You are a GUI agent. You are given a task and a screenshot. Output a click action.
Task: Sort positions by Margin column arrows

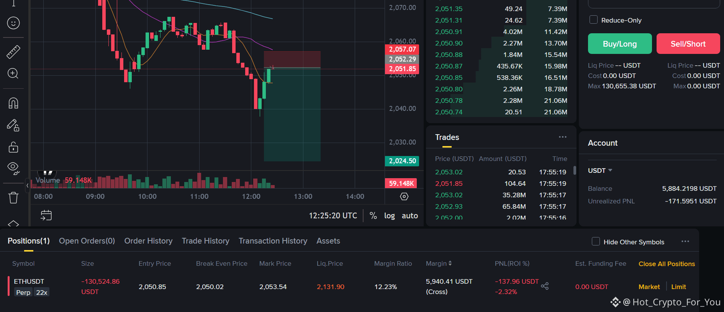450,263
